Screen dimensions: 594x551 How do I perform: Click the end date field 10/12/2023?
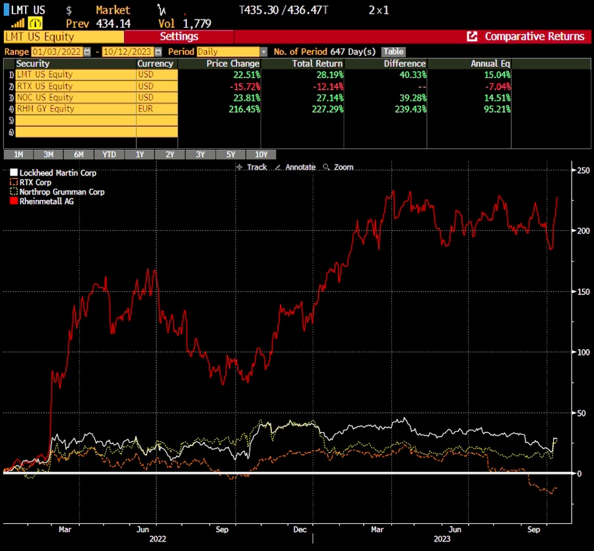click(x=128, y=52)
